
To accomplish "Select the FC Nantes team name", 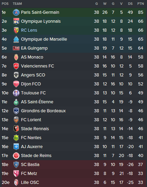I will pyautogui.click(x=31, y=138).
